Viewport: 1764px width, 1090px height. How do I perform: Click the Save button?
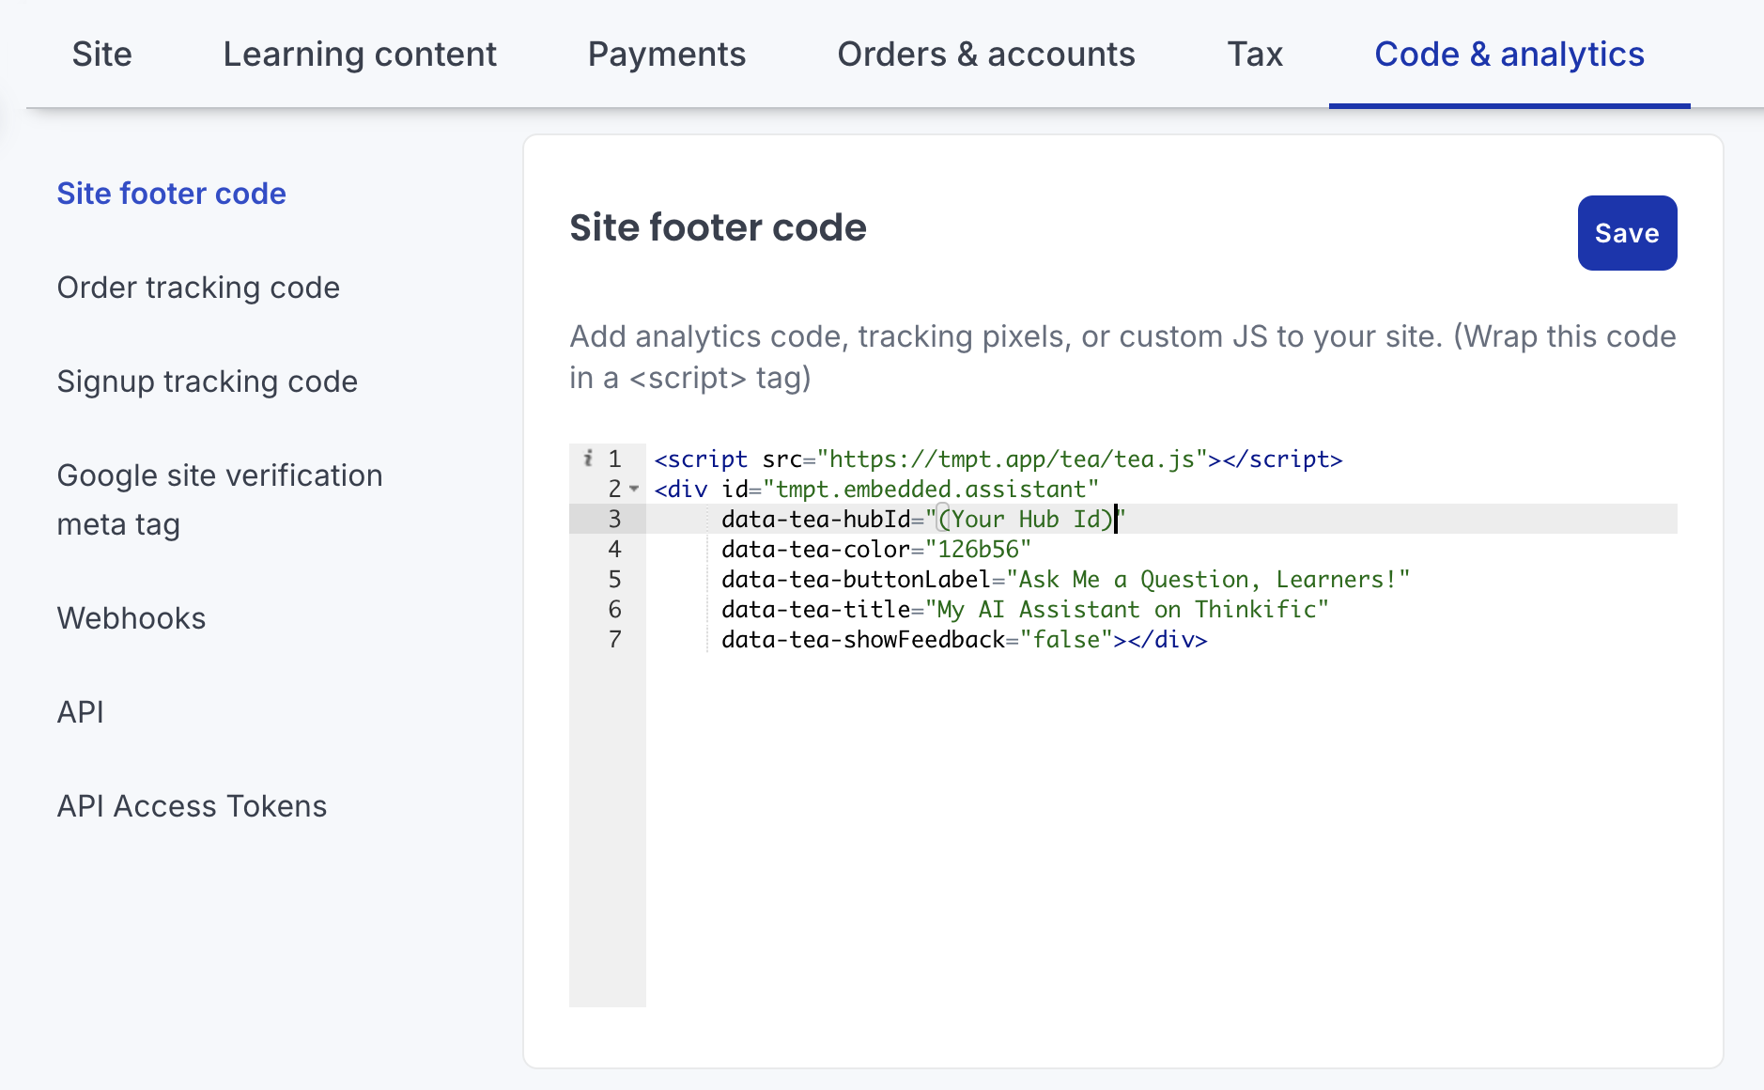[x=1627, y=233]
